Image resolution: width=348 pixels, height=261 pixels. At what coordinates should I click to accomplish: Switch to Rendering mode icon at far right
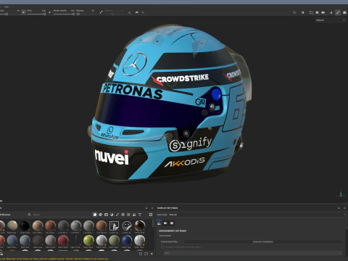(344, 12)
